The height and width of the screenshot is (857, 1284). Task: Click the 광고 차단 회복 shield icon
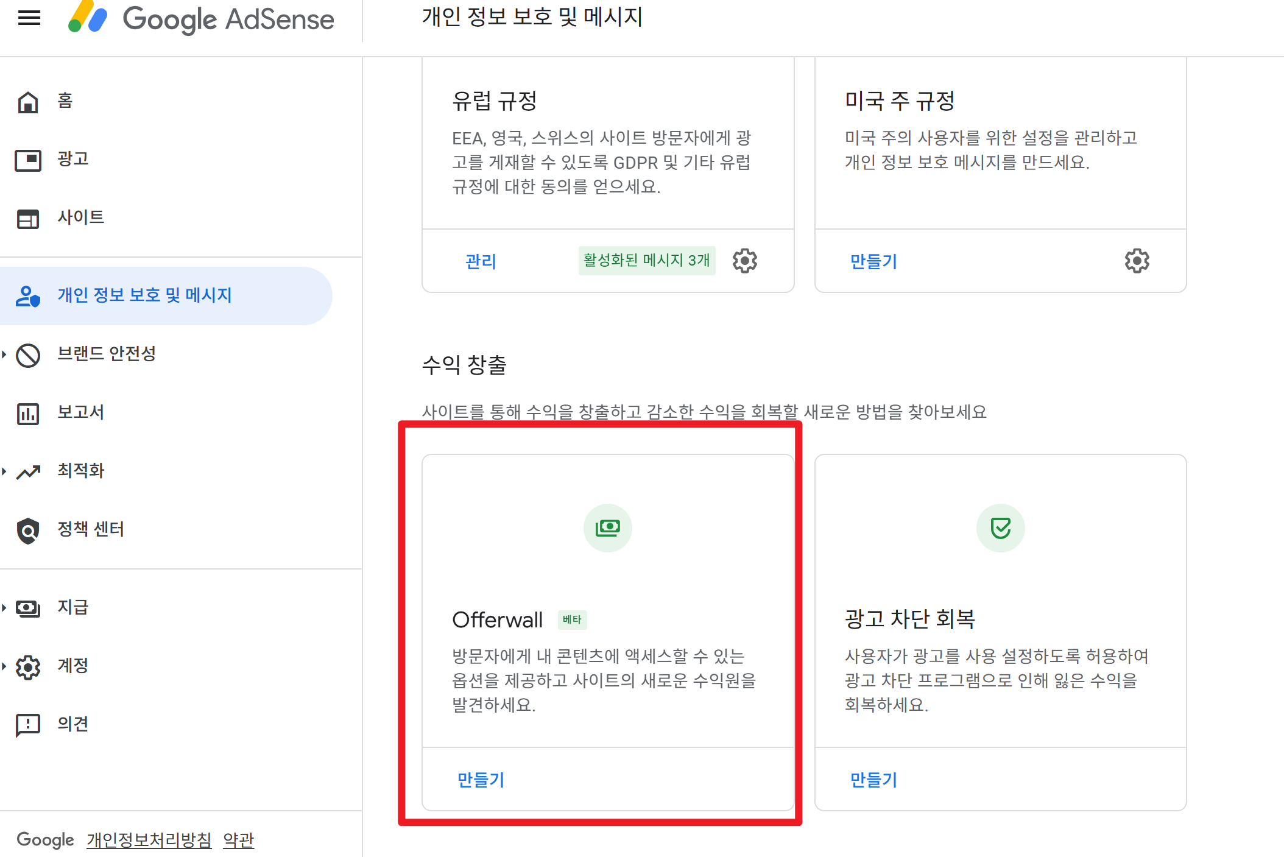coord(1000,527)
